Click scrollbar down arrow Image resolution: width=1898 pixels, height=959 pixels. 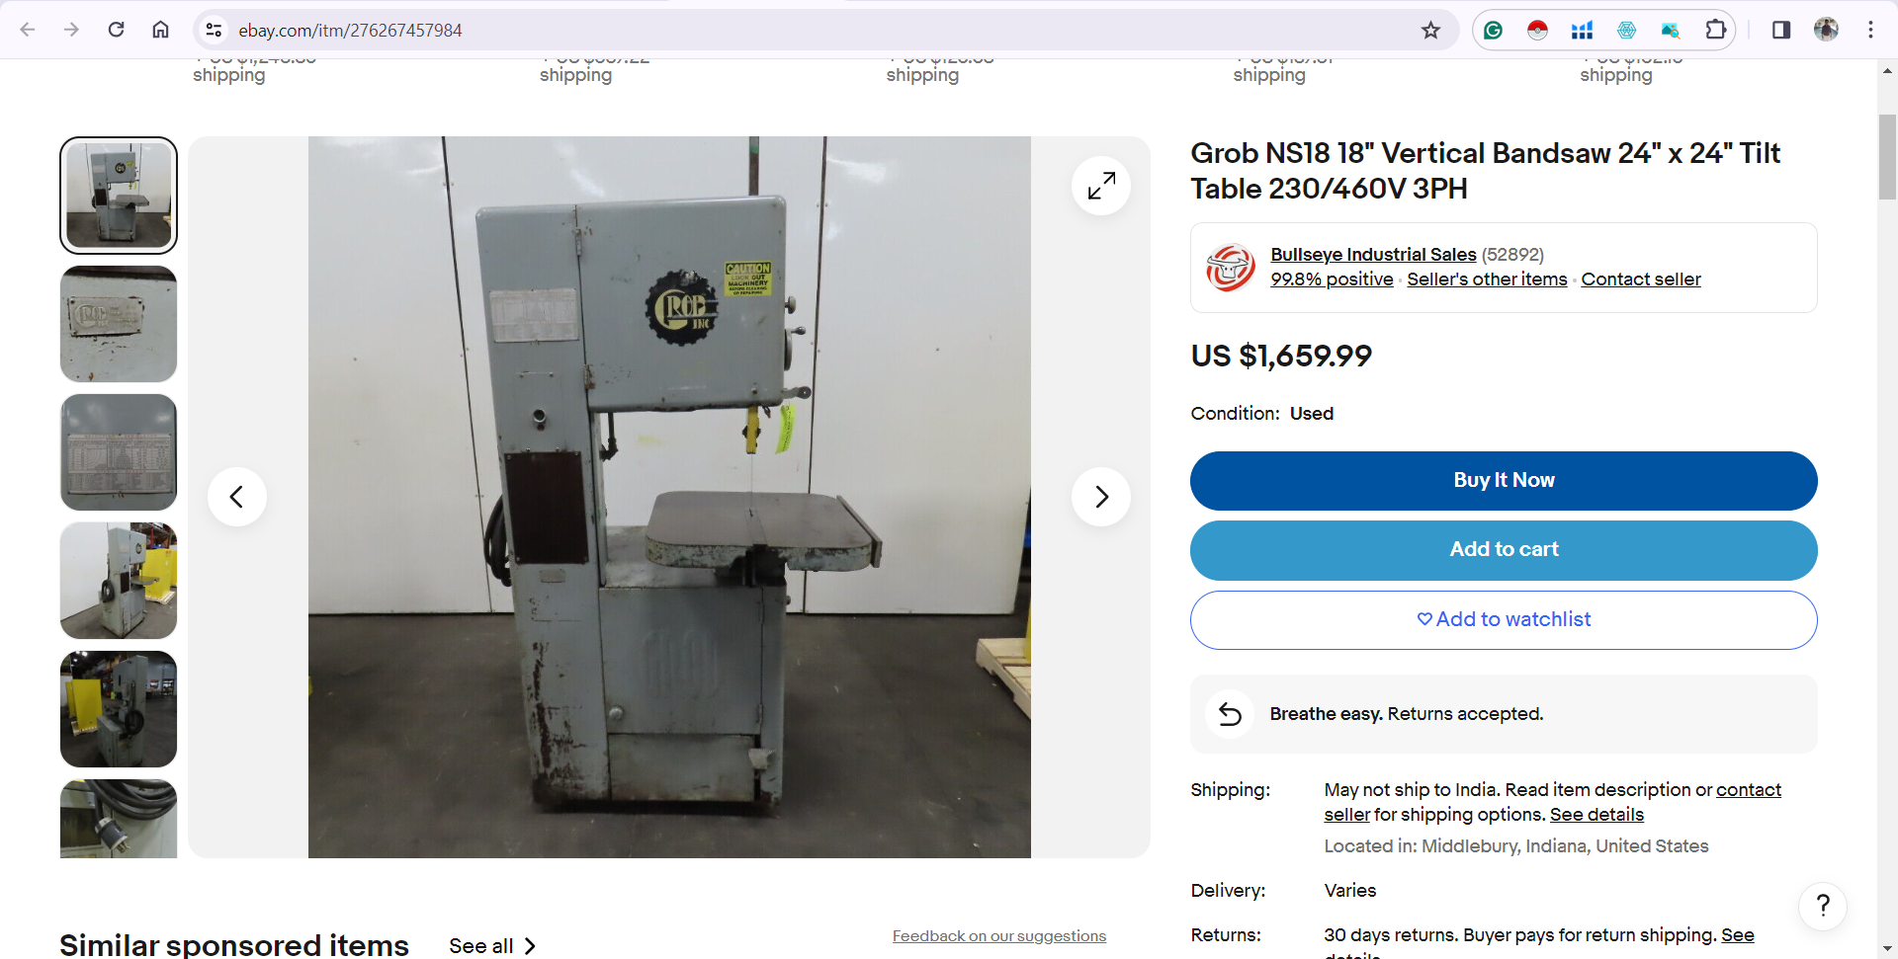point(1887,948)
